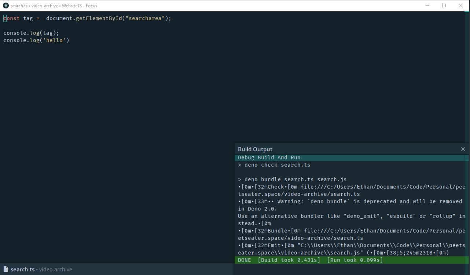Image resolution: width=470 pixels, height=275 pixels.
Task: Click the video-archive label in footer
Action: pos(56,269)
